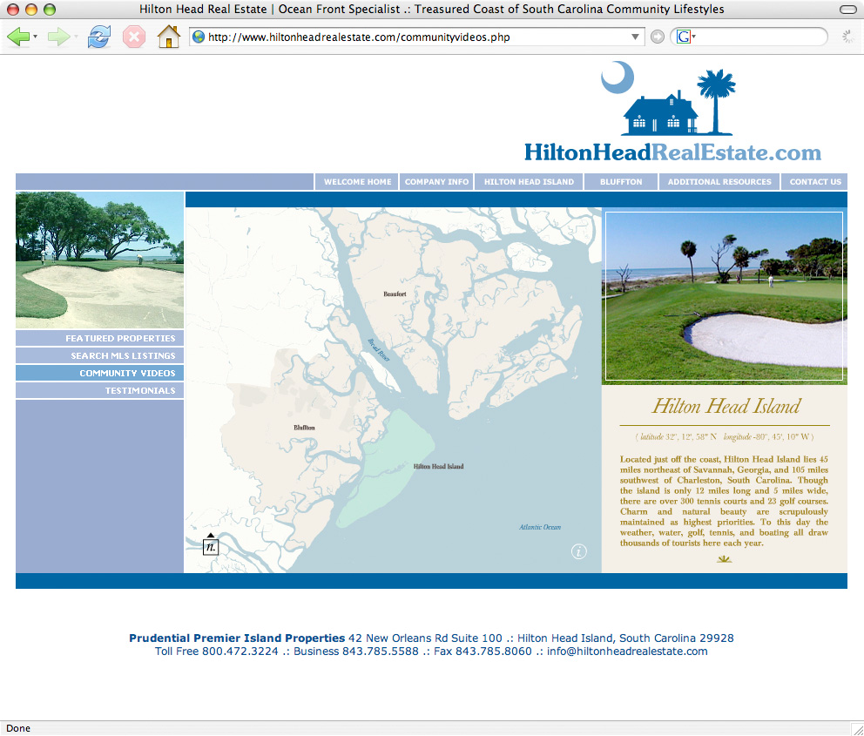
Task: Open the Bluffton menu item
Action: (621, 182)
